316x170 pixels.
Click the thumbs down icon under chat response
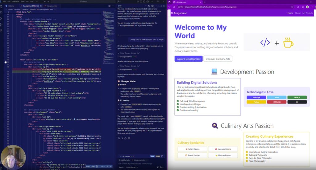coord(129,138)
